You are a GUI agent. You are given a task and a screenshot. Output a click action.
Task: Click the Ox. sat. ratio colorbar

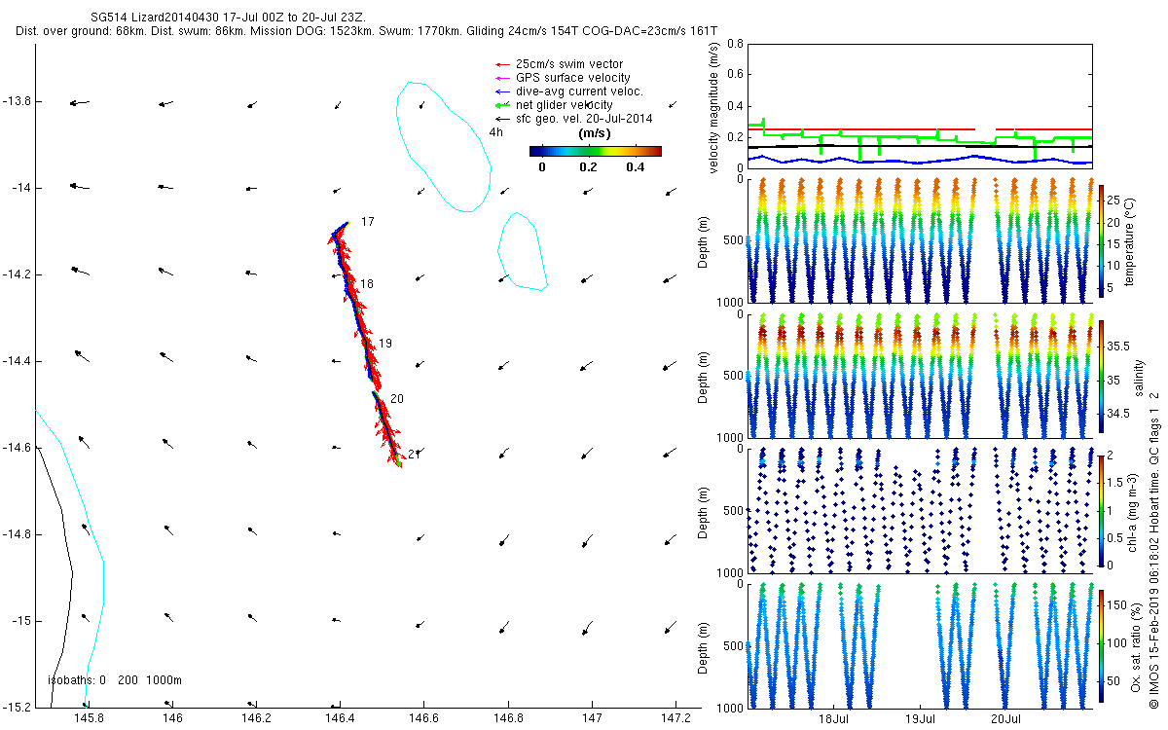[x=1102, y=645]
